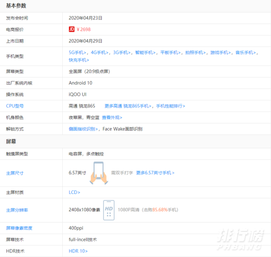Click the CPU型号 label link
This screenshot has width=271, height=257.
pos(15,106)
